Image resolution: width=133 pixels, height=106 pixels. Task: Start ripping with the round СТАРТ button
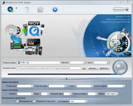click(120, 68)
